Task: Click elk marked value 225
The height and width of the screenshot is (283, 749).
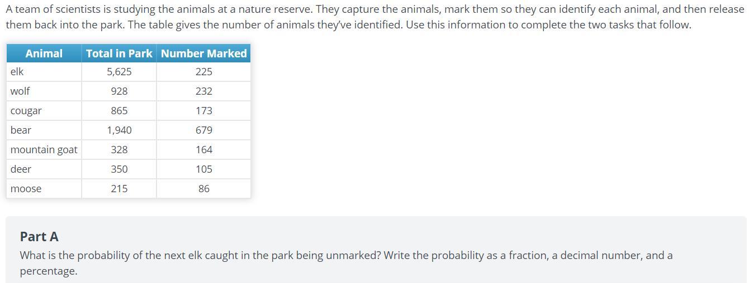Action: pyautogui.click(x=203, y=72)
